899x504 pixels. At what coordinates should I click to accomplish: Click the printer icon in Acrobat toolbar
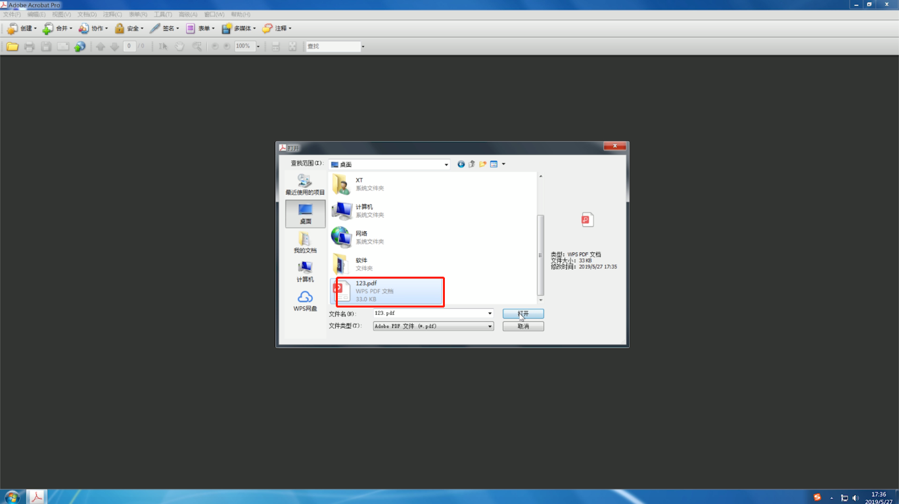pos(29,47)
